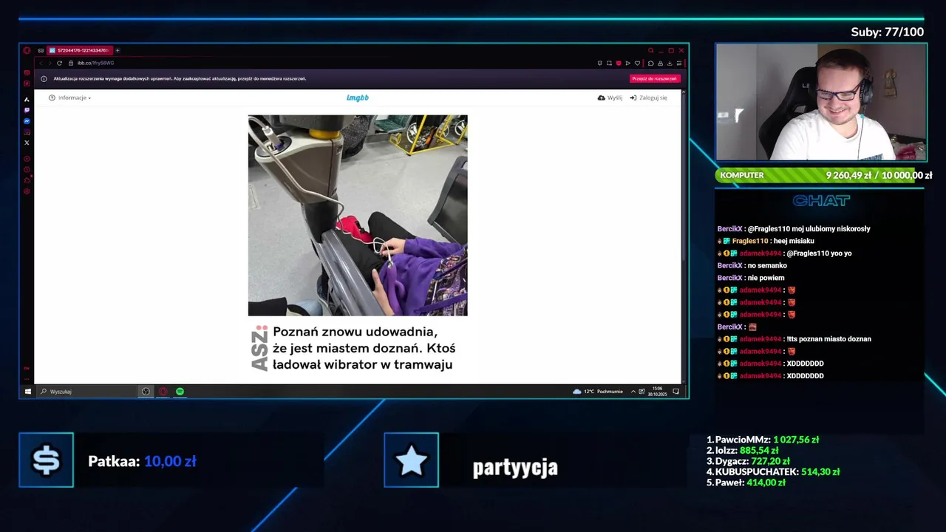Expand the Informacje dropdown on imgbb

click(x=70, y=98)
